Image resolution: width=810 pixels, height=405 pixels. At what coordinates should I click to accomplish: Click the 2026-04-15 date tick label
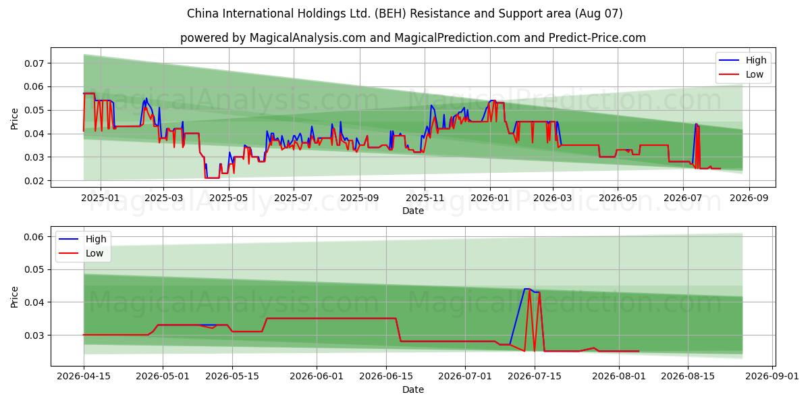click(x=84, y=377)
